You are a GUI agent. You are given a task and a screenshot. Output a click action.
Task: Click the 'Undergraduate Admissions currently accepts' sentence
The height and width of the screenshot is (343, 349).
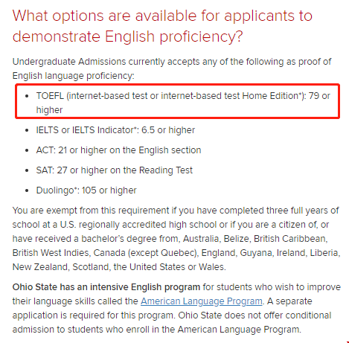[172, 68]
